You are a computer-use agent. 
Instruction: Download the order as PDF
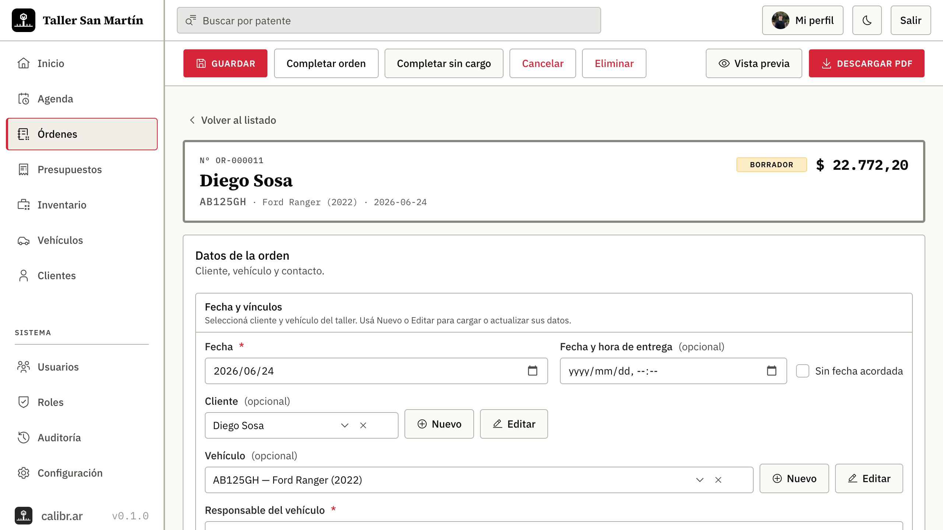[866, 63]
